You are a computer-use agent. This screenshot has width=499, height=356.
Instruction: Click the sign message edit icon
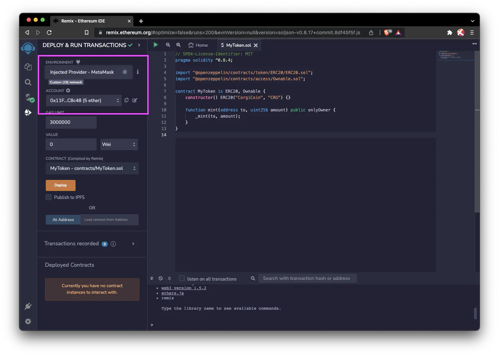point(135,100)
